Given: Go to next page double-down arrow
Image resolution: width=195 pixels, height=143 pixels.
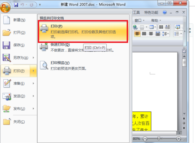Looking at the screenshot, I should [184, 128].
